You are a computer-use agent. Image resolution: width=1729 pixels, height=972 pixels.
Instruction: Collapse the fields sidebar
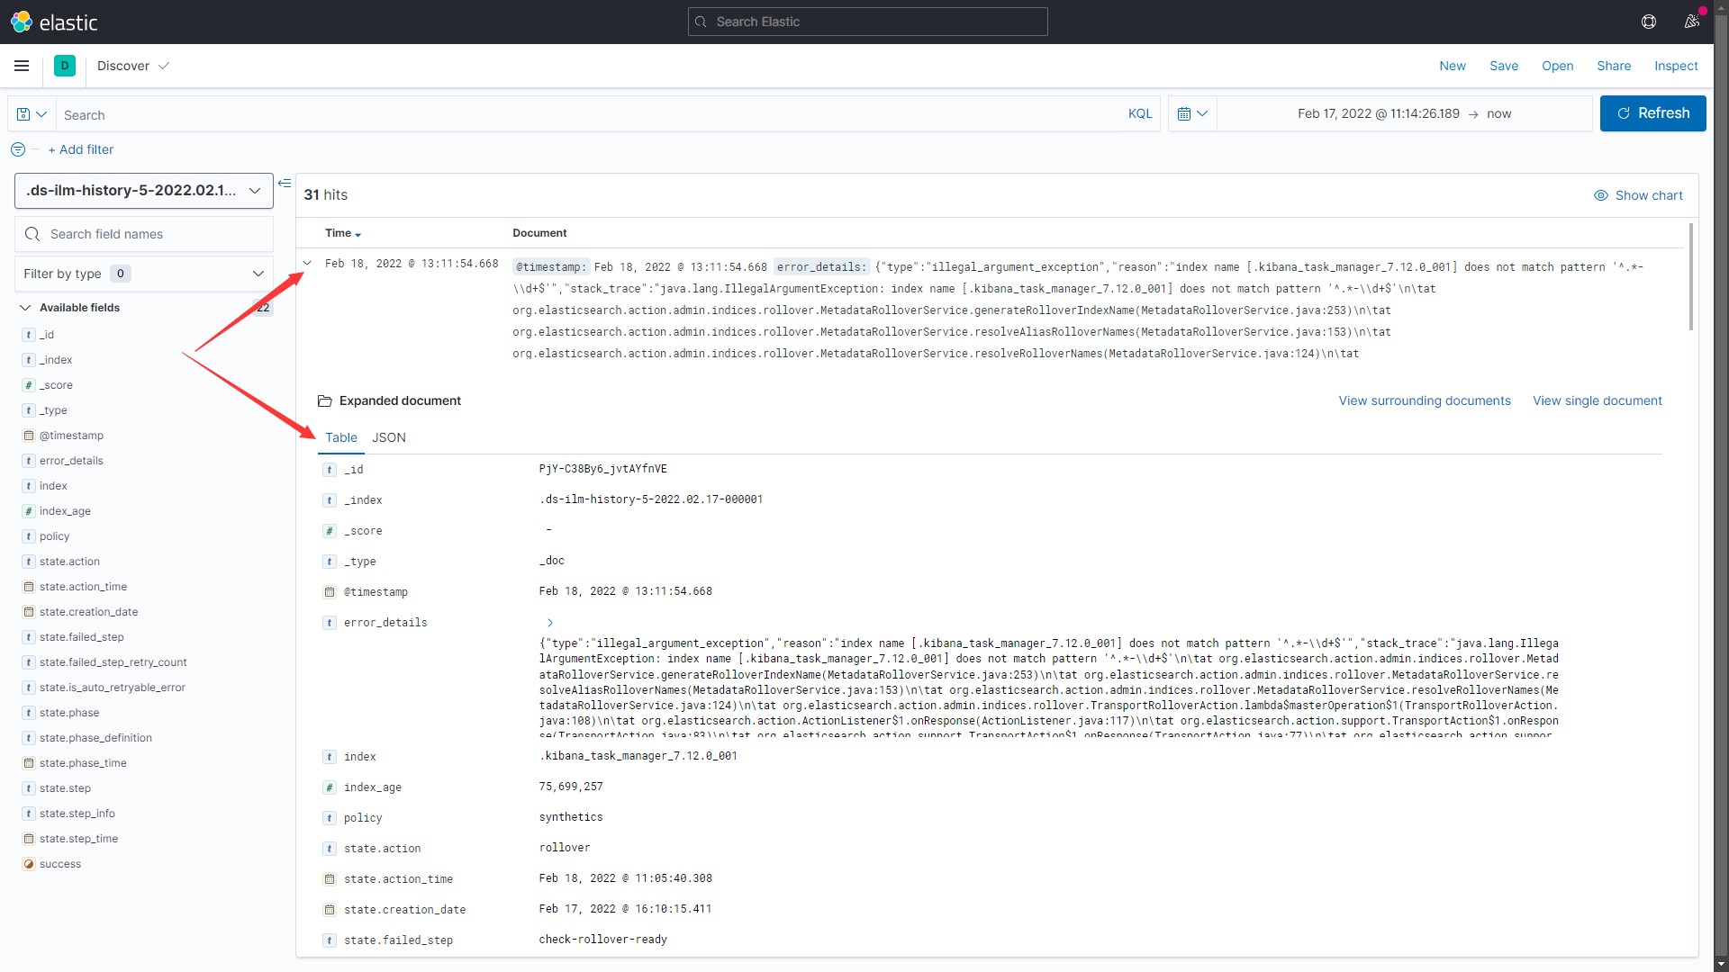pos(285,184)
